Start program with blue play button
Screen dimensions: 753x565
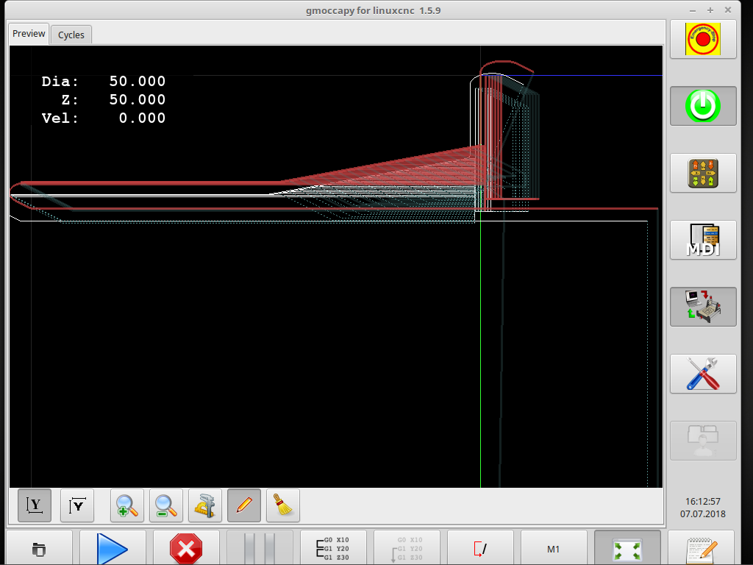pos(113,548)
